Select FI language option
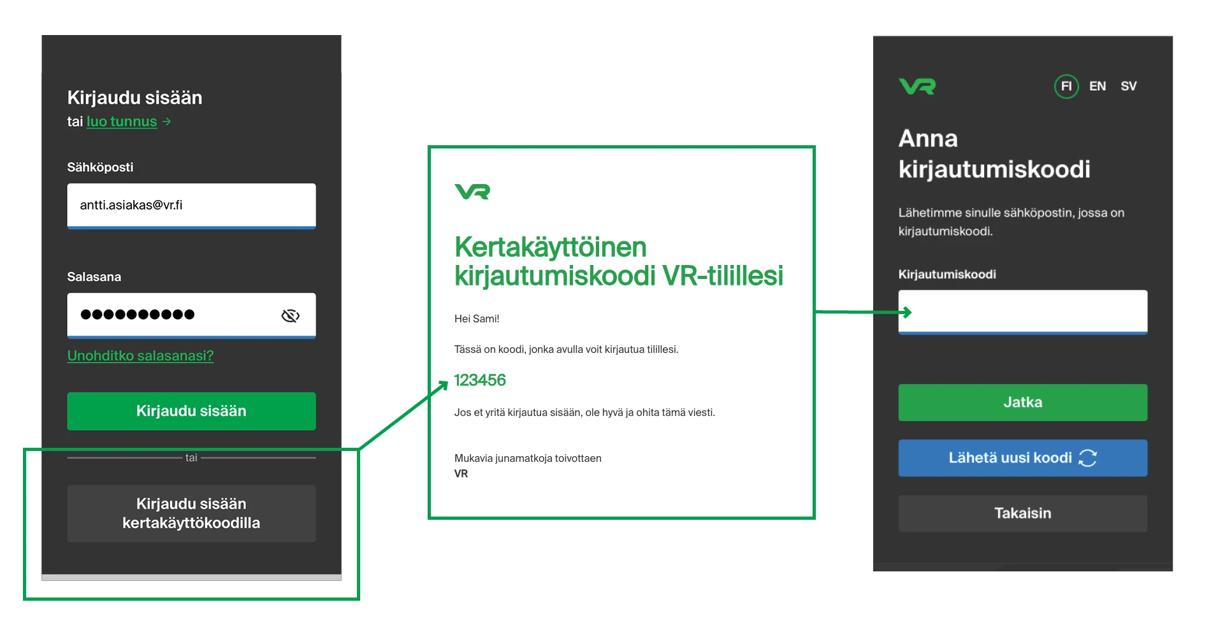1211x637 pixels. pos(1066,86)
